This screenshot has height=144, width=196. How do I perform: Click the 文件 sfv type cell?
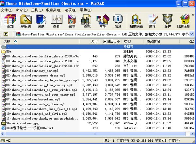pyautogui.click(x=130, y=66)
